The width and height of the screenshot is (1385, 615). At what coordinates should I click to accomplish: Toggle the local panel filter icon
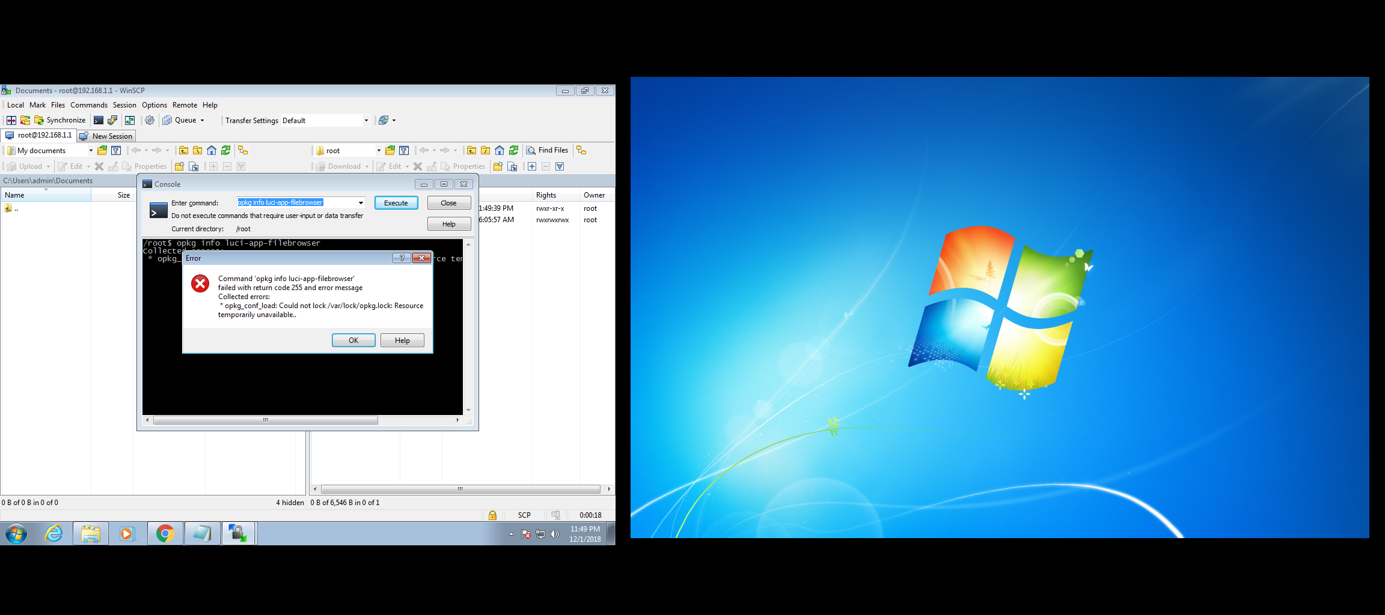pyautogui.click(x=116, y=150)
